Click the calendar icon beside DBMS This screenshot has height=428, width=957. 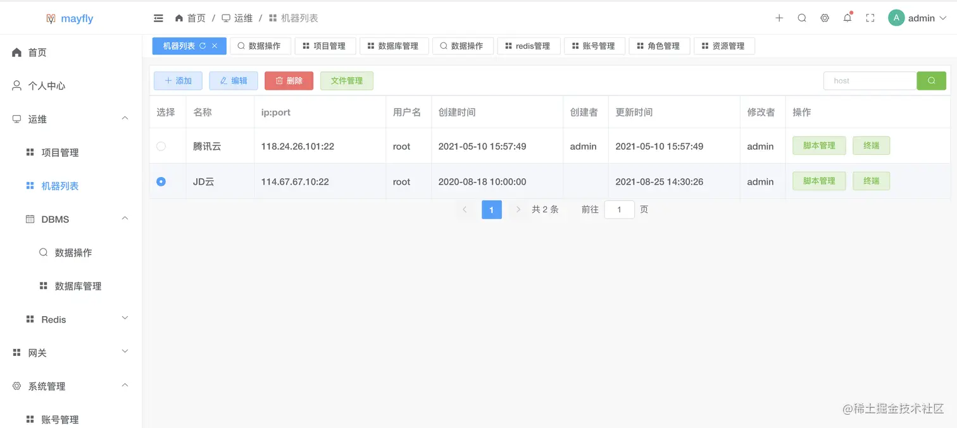(x=30, y=219)
